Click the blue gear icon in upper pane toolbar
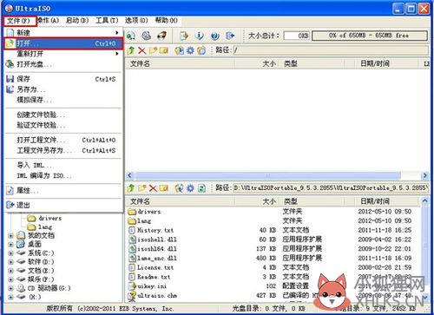This screenshot has height=315, width=434. [190, 50]
